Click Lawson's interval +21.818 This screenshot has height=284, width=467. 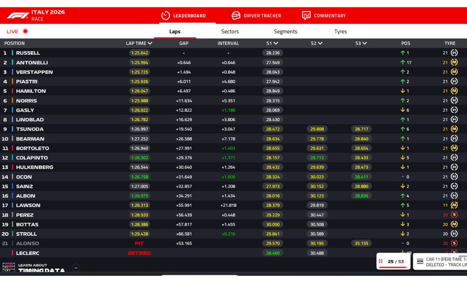click(x=228, y=205)
